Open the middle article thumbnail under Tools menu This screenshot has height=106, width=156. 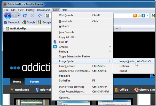coord(73,103)
